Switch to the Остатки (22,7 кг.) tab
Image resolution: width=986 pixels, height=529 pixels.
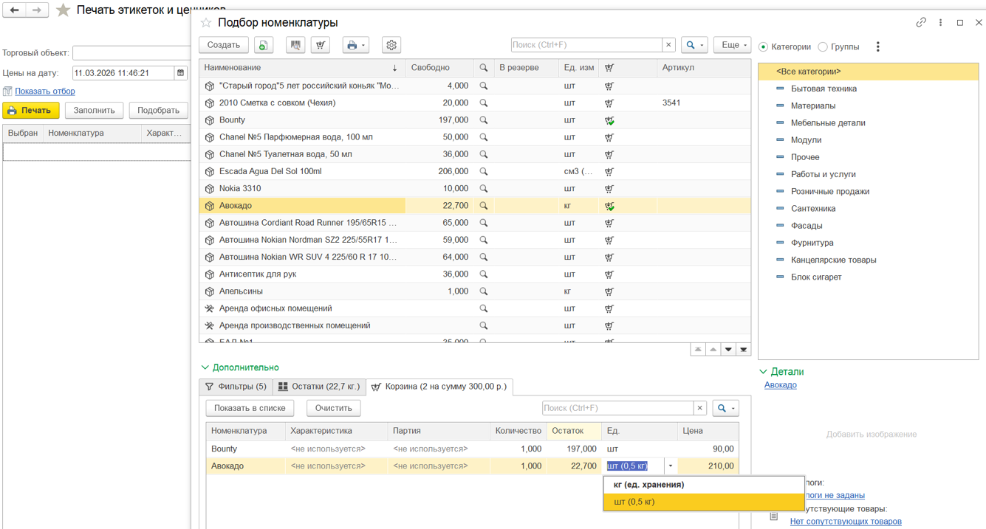[x=319, y=387]
